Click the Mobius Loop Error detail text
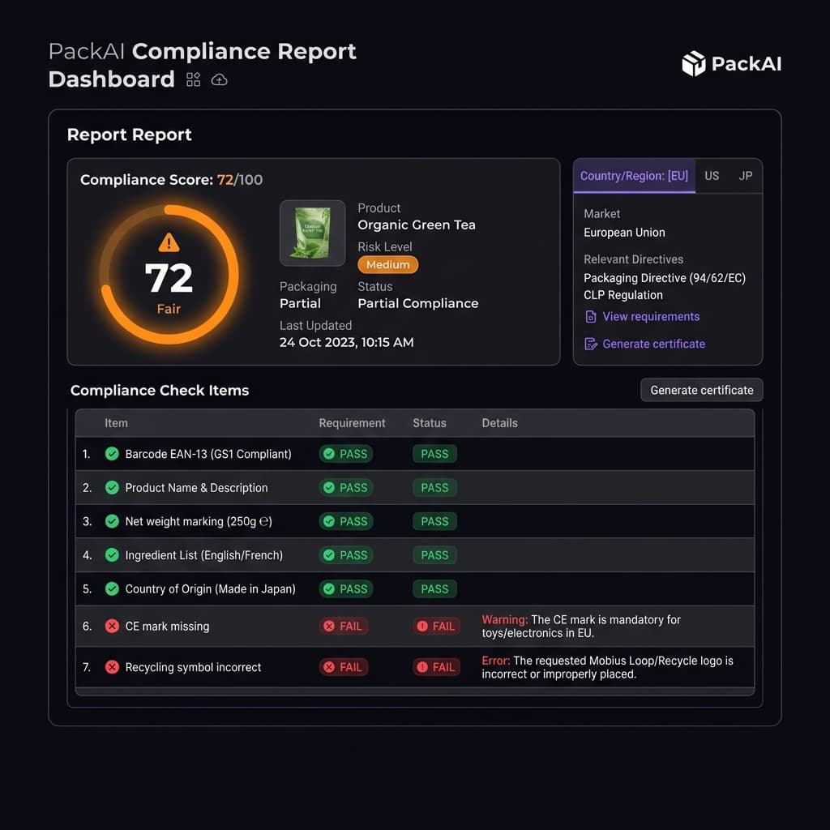 607,667
